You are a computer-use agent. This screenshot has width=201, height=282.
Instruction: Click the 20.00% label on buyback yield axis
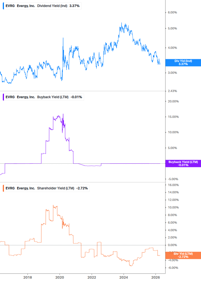(x=173, y=101)
